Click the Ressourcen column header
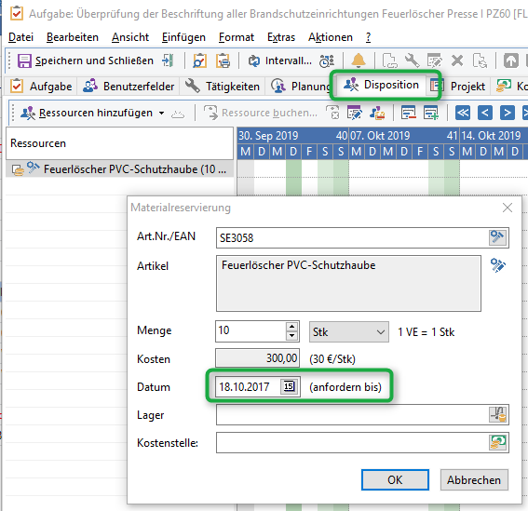The width and height of the screenshot is (528, 511). click(x=119, y=143)
